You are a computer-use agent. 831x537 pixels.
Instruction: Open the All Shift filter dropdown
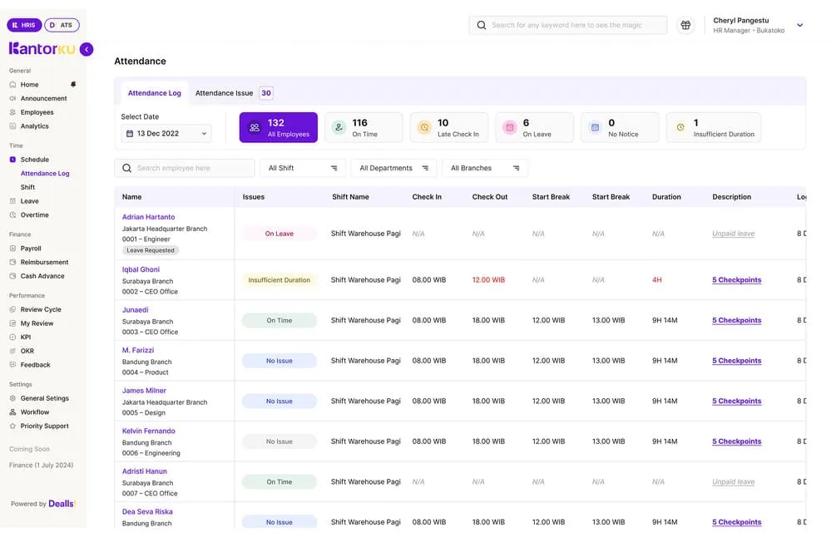[303, 167]
